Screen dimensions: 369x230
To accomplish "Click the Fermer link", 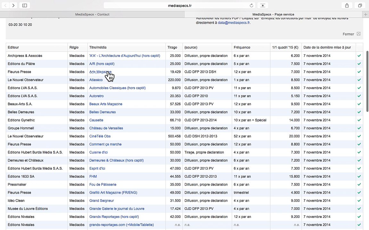I will tap(348, 34).
